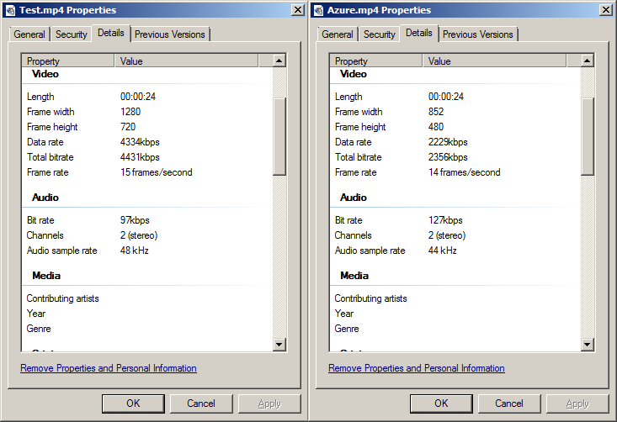Viewport: 617px width, 422px height.
Task: Close the Azure.mp4 Properties window
Action: 606,10
